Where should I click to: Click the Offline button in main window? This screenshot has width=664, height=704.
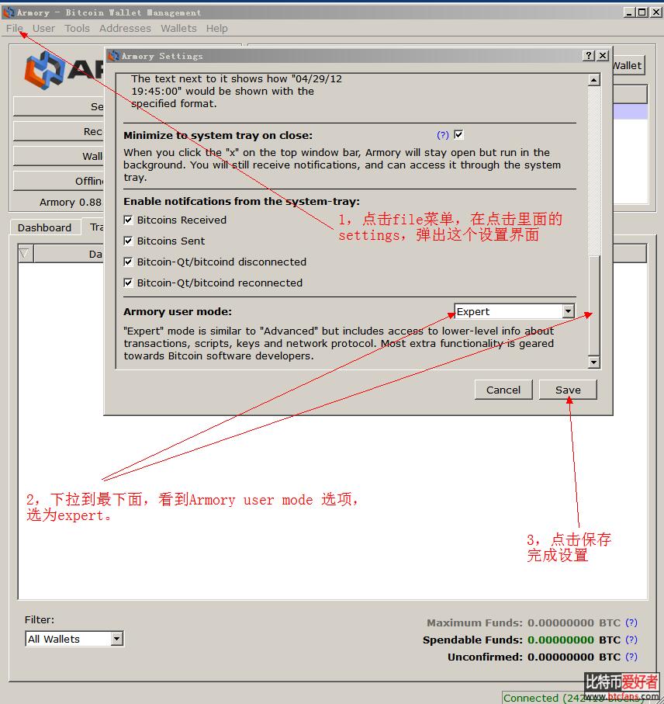[x=59, y=181]
